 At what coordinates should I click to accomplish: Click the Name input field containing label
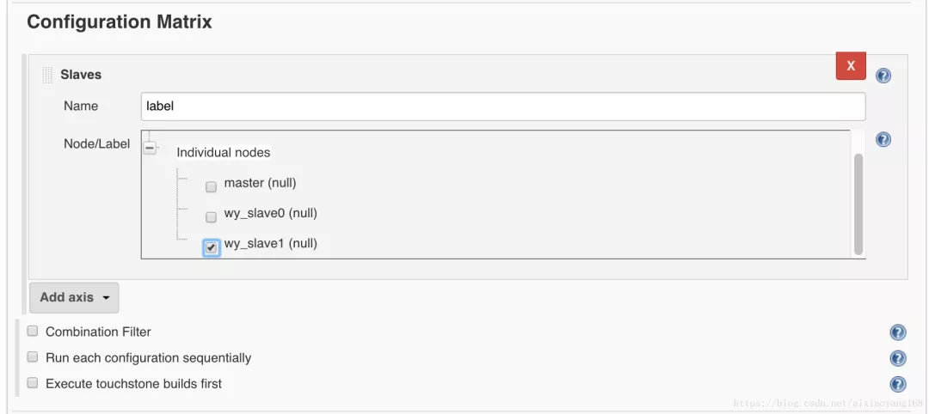502,107
